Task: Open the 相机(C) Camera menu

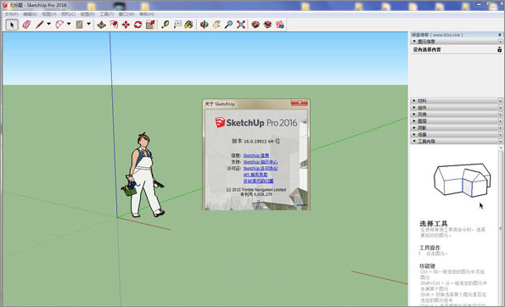Action: coord(68,14)
